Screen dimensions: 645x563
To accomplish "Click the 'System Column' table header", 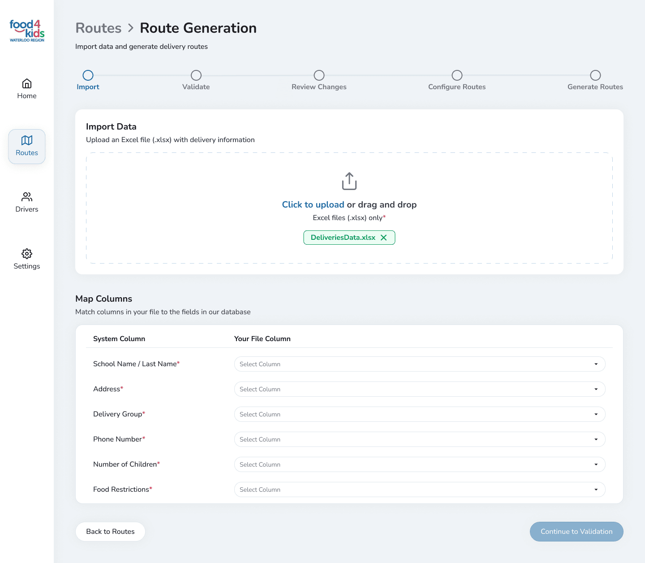I will point(119,339).
